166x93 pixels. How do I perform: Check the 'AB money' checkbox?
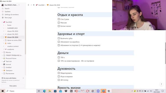click(59, 80)
